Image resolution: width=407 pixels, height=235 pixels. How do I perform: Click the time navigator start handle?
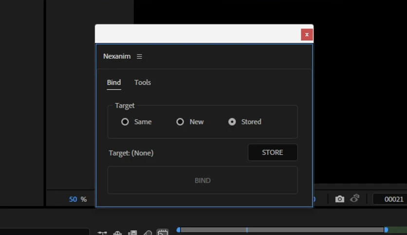pyautogui.click(x=178, y=230)
